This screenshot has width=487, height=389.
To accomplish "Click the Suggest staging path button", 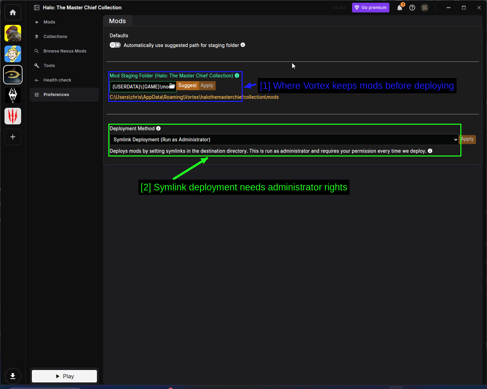I will pyautogui.click(x=187, y=85).
